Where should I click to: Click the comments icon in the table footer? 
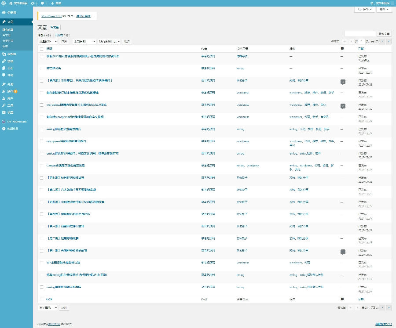pyautogui.click(x=342, y=299)
